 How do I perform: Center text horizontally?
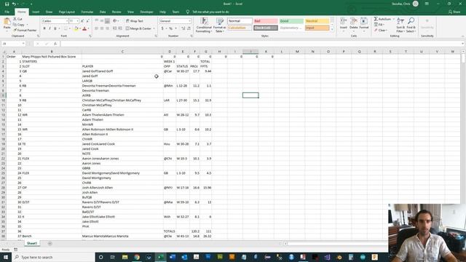pos(102,28)
